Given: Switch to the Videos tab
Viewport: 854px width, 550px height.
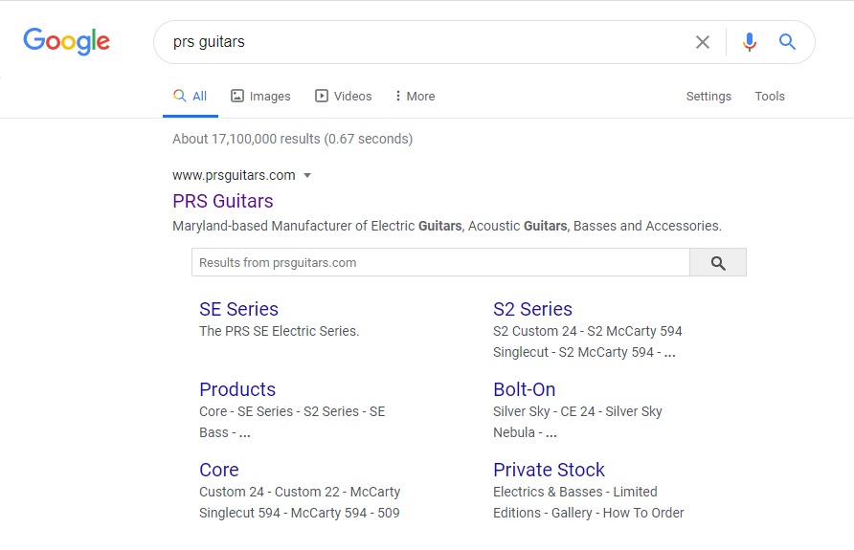Looking at the screenshot, I should coord(343,97).
